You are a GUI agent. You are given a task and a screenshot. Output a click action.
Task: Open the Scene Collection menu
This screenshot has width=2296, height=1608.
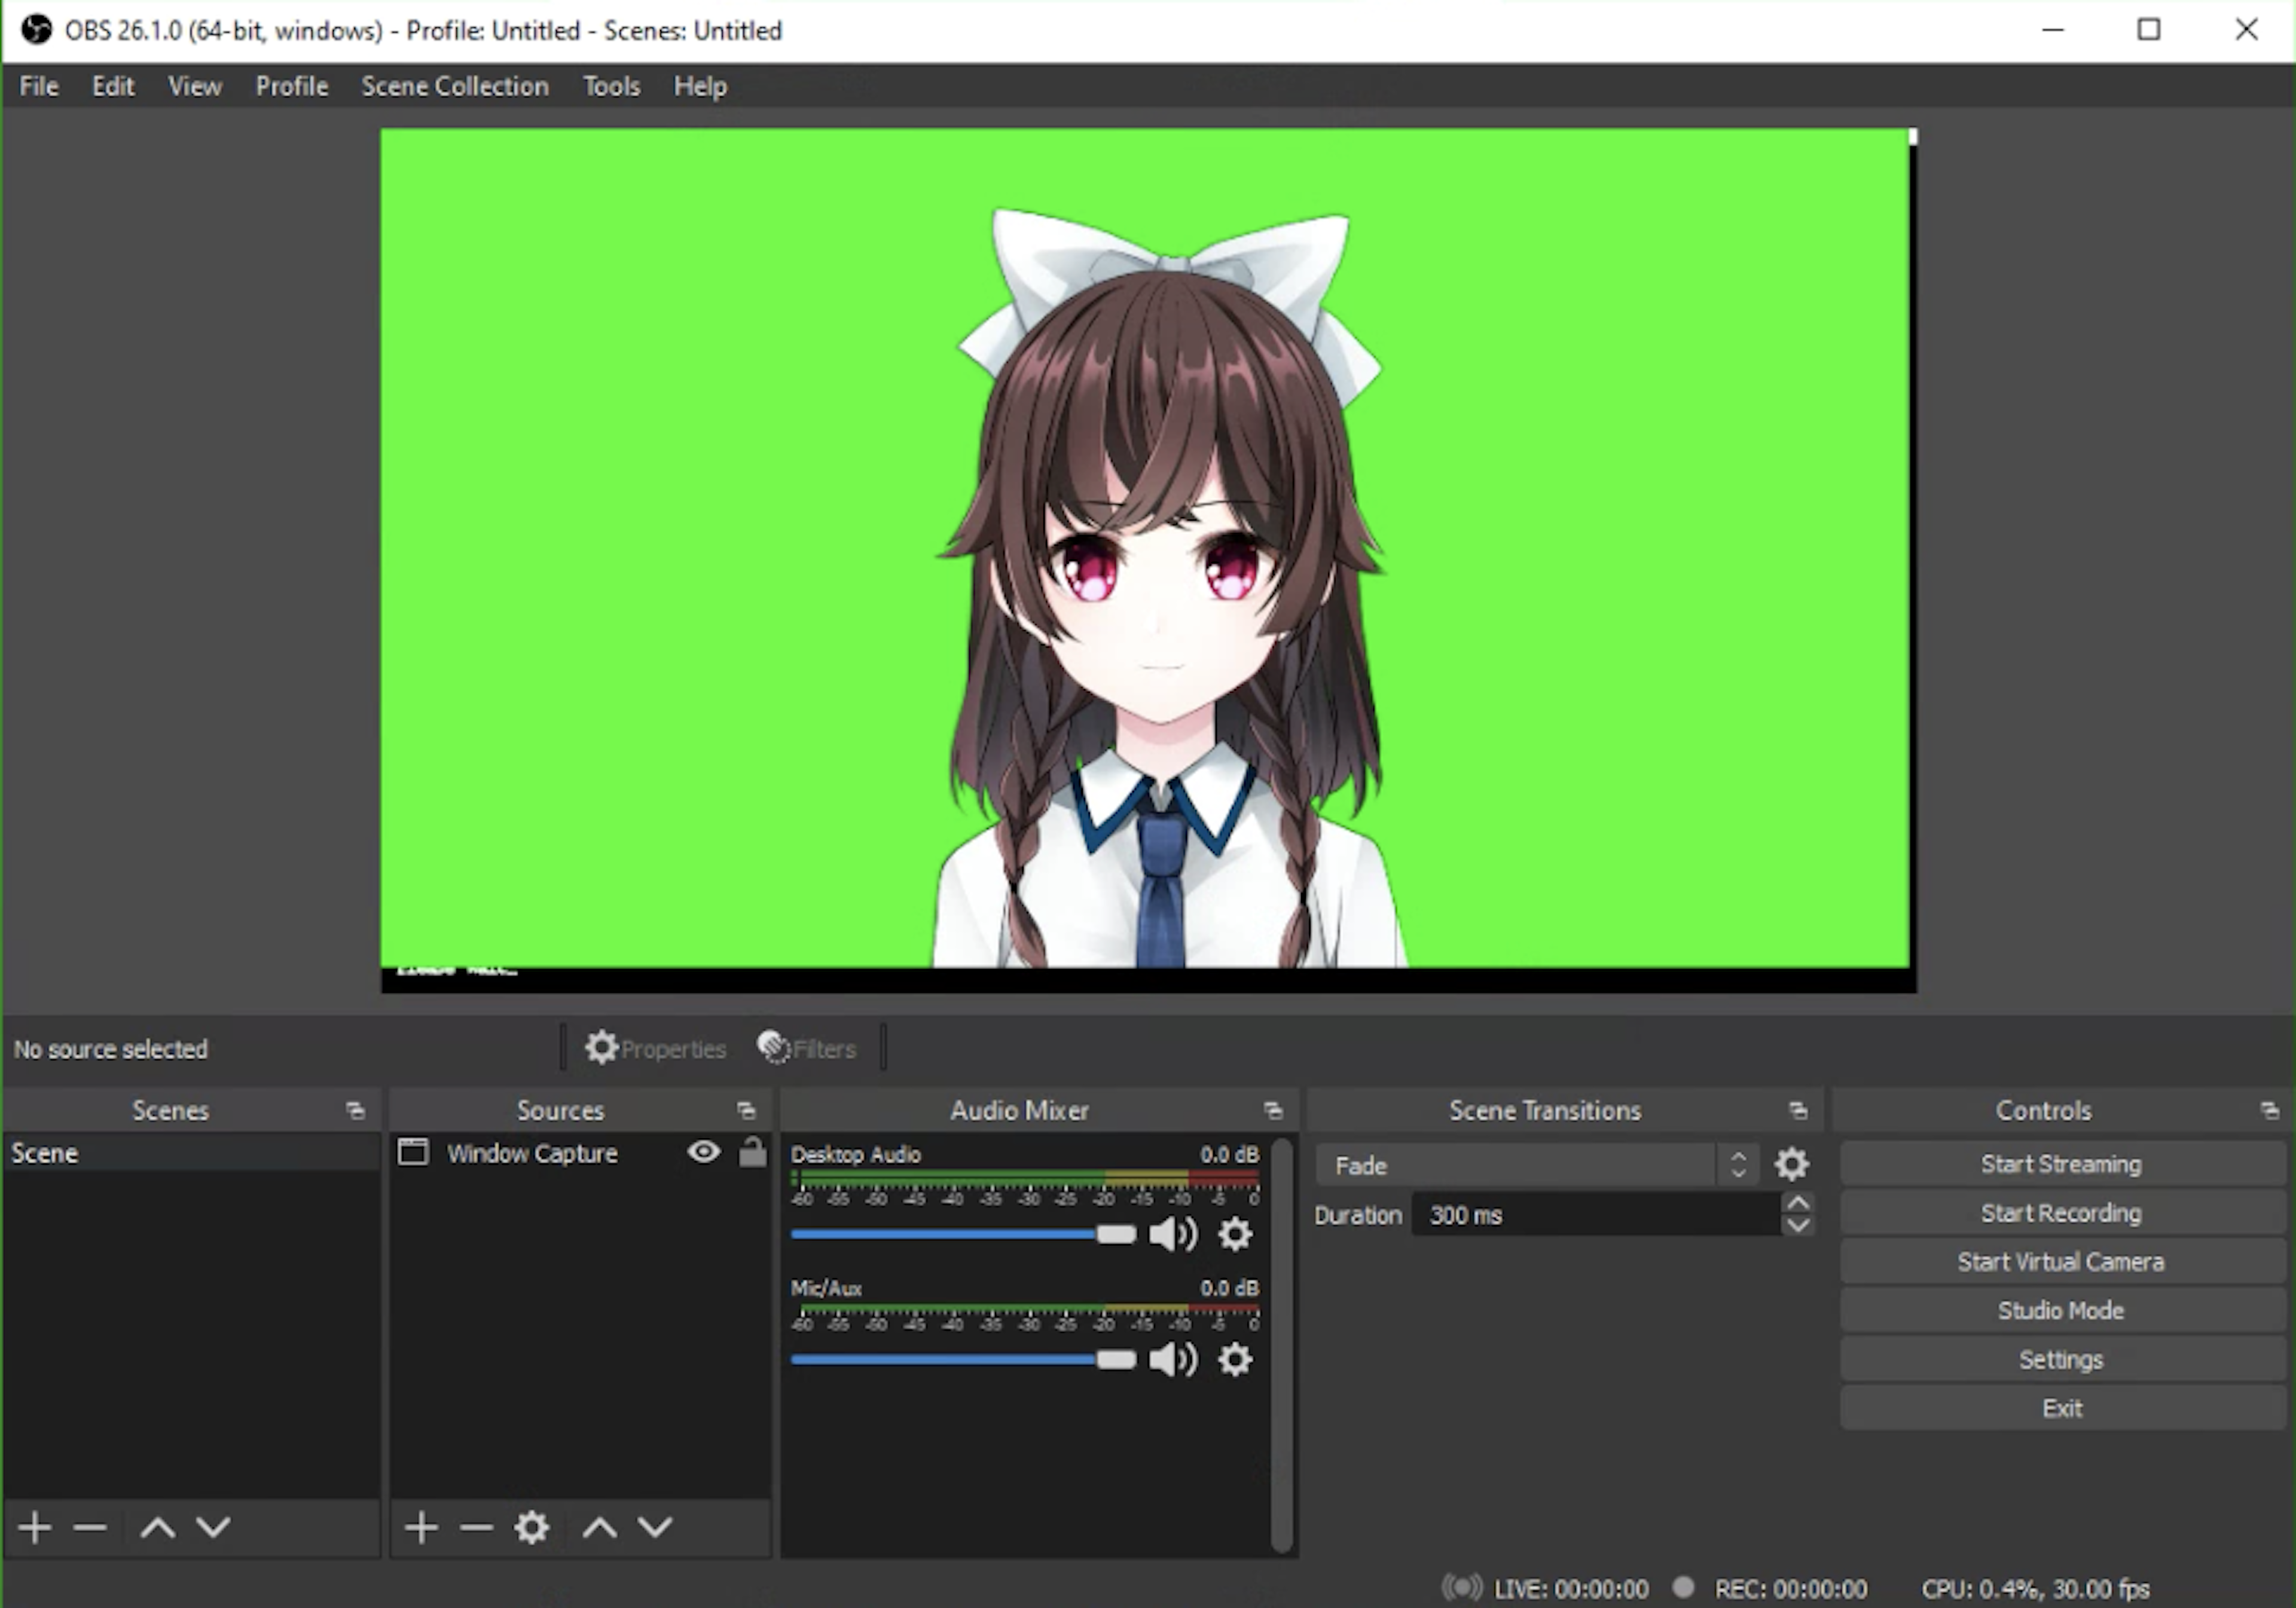[x=455, y=86]
